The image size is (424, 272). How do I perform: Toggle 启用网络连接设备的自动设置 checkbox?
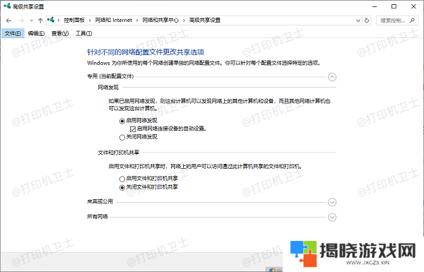point(133,129)
